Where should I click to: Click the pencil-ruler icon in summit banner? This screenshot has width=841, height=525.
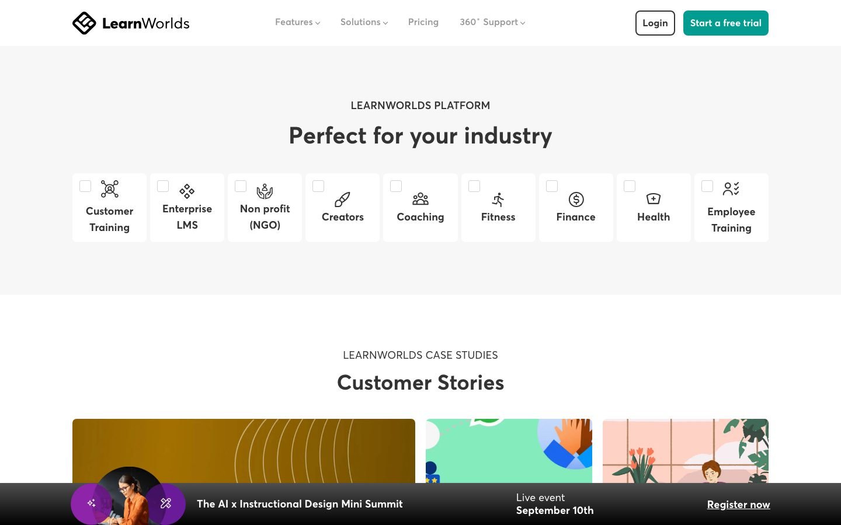166,503
